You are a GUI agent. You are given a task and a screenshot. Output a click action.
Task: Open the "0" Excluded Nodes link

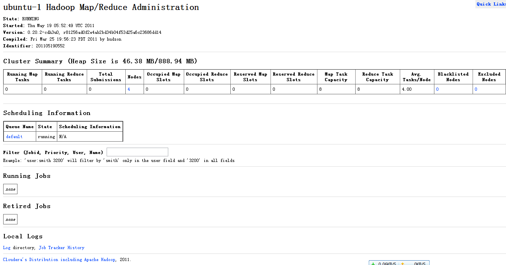(475, 89)
